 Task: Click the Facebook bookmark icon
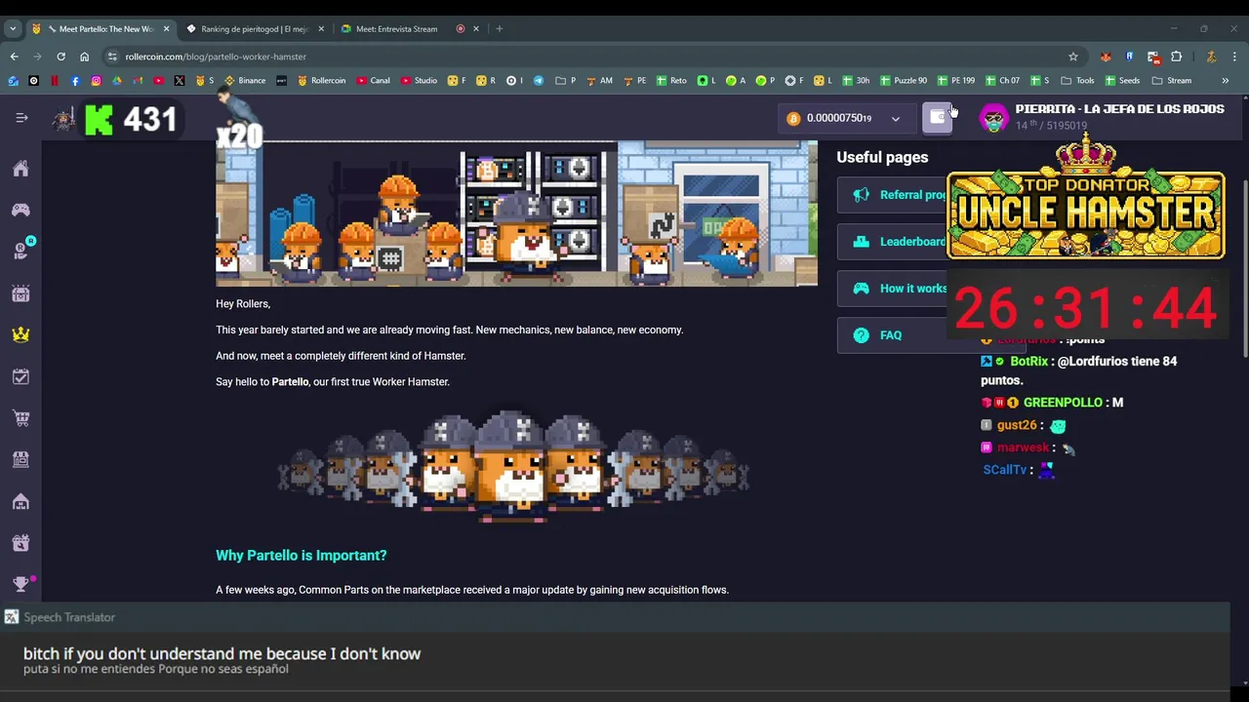pos(75,81)
